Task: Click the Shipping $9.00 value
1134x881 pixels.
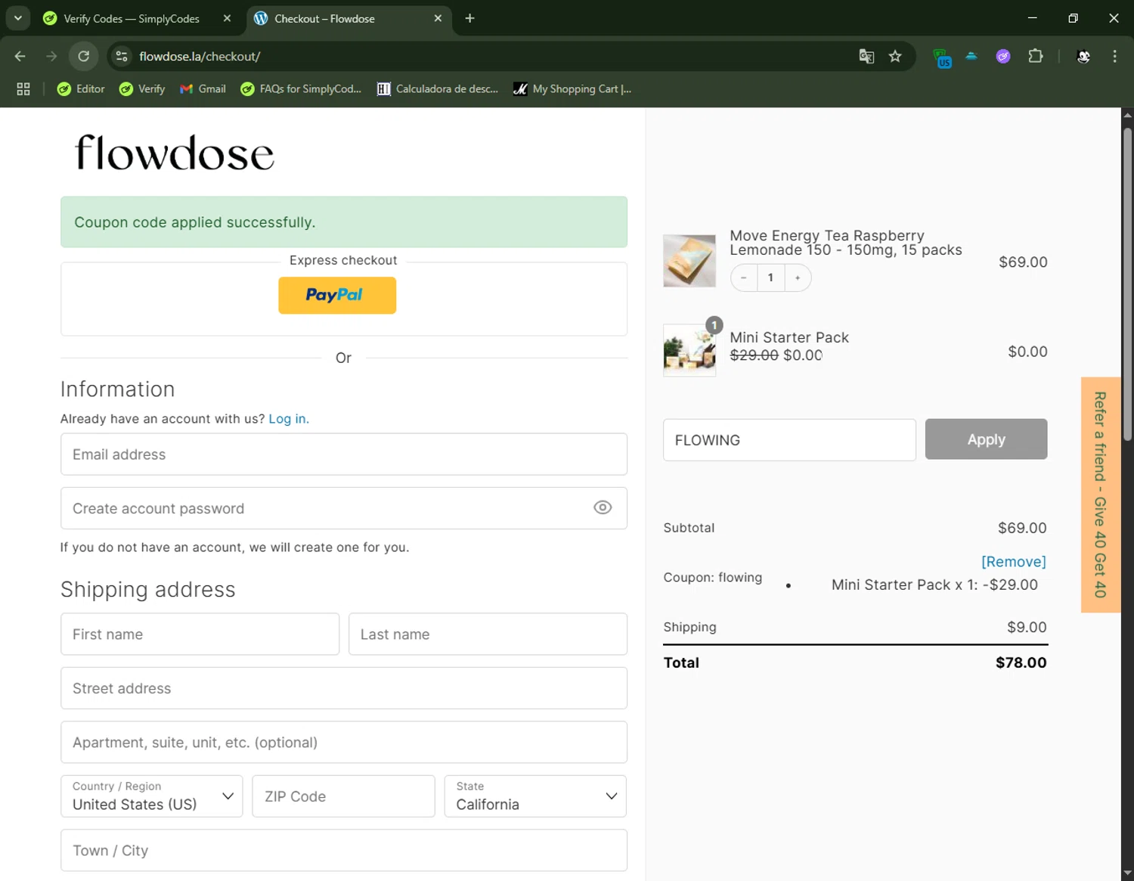Action: (x=1027, y=627)
